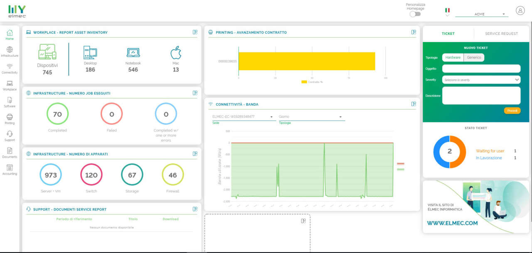Select Generico ticket type
Screen dimensions: 532x253
[474, 58]
